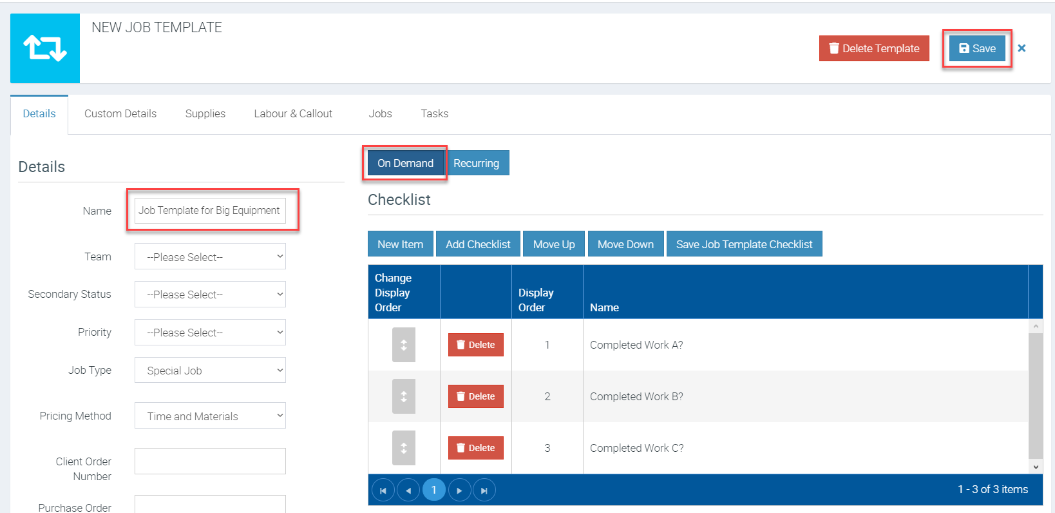Expand the Priority dropdown
This screenshot has height=513, width=1055.
(210, 333)
